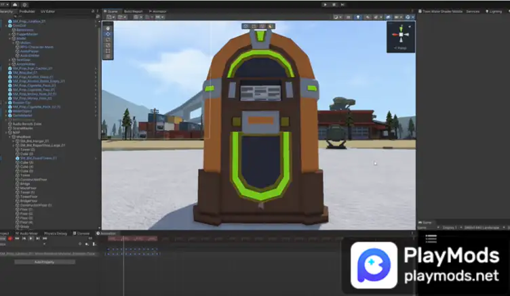Select SM_Prop_Alcohol_Glass_01 in the Hierarchy

pyautogui.click(x=33, y=77)
